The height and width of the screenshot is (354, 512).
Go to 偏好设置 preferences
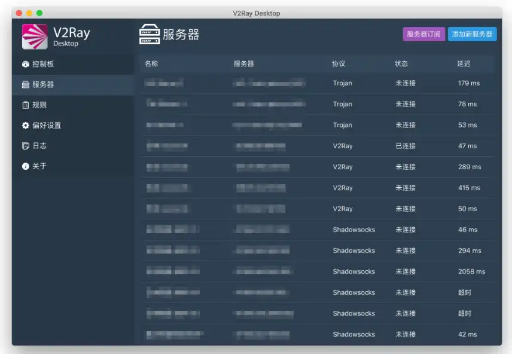pos(73,126)
